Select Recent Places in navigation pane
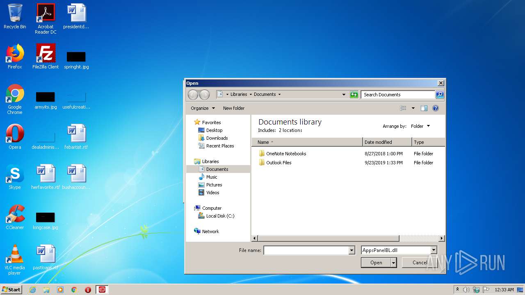Viewport: 525px width, 295px height. (220, 146)
